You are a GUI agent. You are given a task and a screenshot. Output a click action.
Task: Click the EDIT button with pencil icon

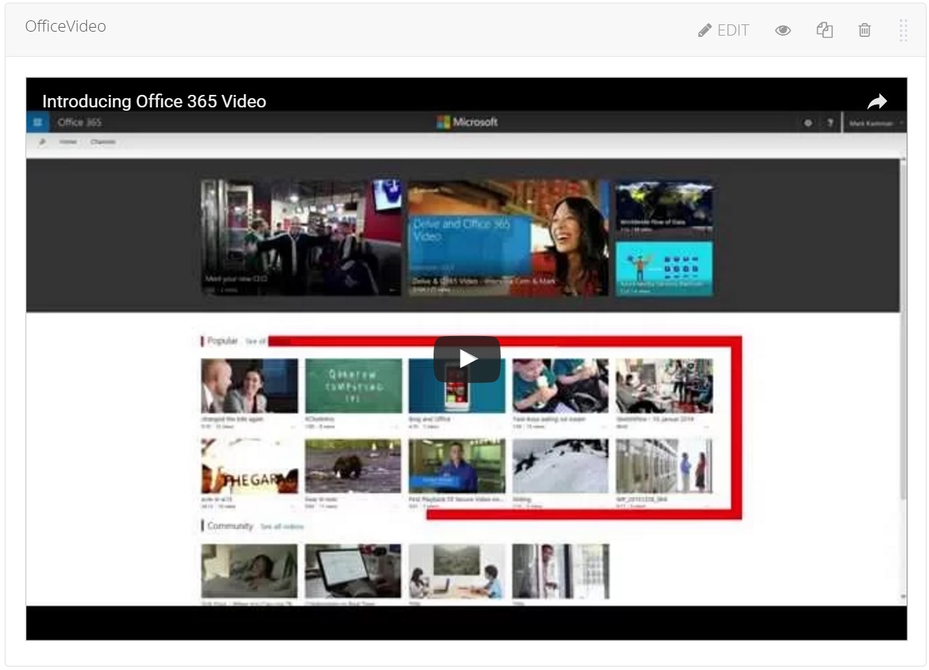(723, 30)
